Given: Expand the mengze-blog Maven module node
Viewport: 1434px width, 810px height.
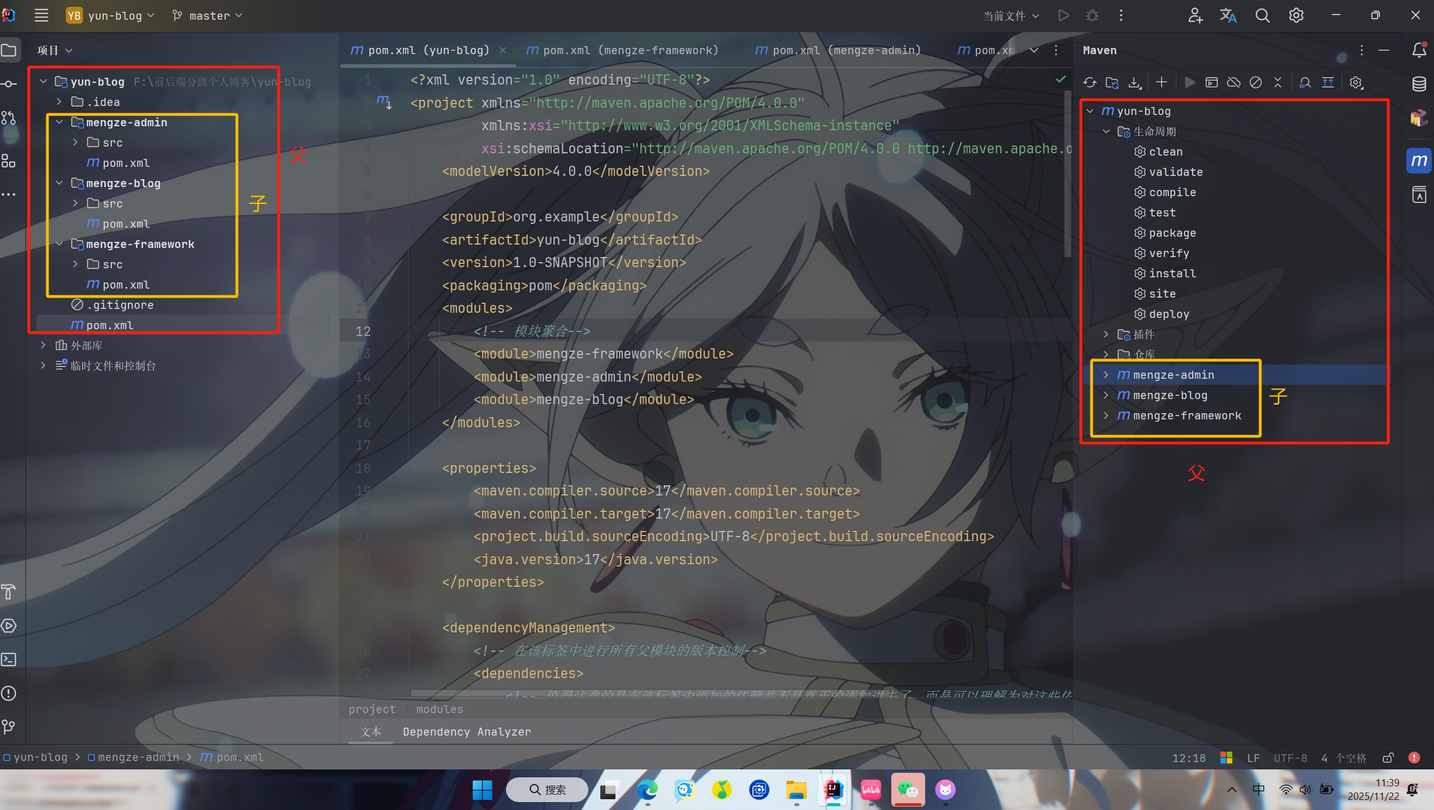Looking at the screenshot, I should point(1106,395).
